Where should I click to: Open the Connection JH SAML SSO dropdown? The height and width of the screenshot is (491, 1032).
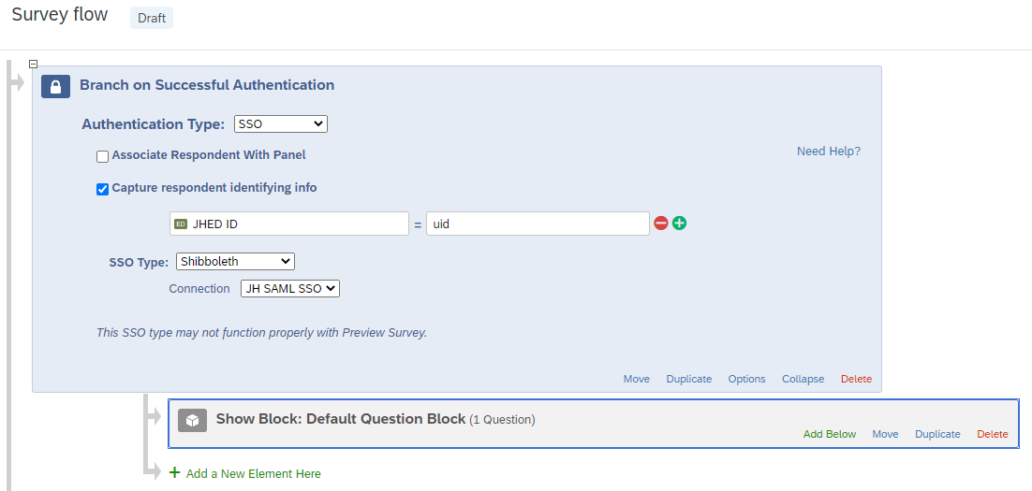coord(290,288)
